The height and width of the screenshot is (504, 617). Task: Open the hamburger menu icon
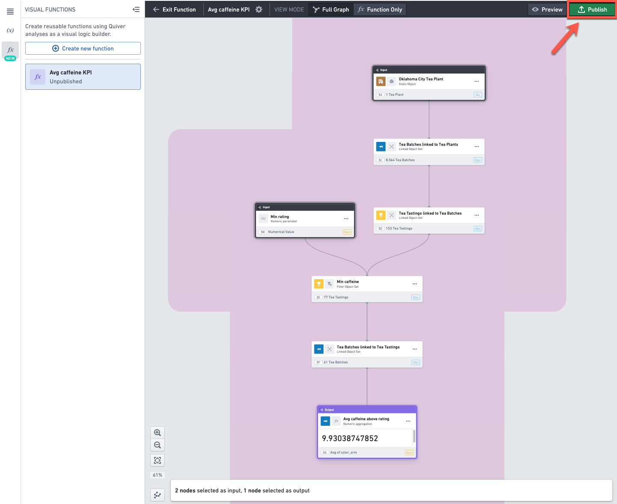tap(10, 12)
